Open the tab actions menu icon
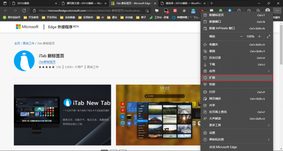Screen dimensions: 283x151 tap(5, 3)
